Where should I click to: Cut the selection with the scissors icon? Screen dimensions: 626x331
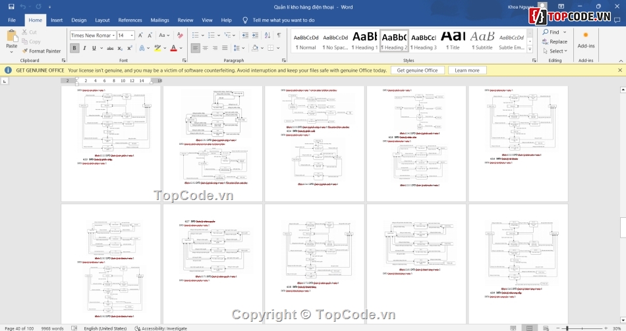[x=25, y=32]
